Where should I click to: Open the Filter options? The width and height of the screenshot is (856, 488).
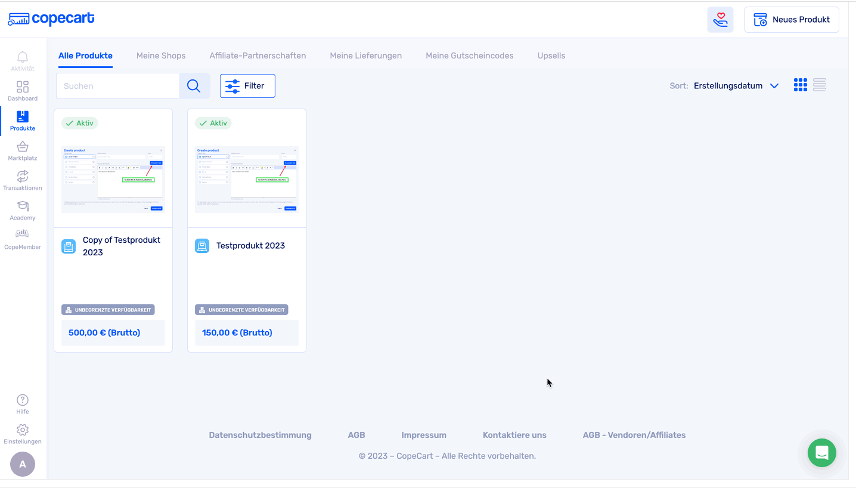tap(247, 86)
